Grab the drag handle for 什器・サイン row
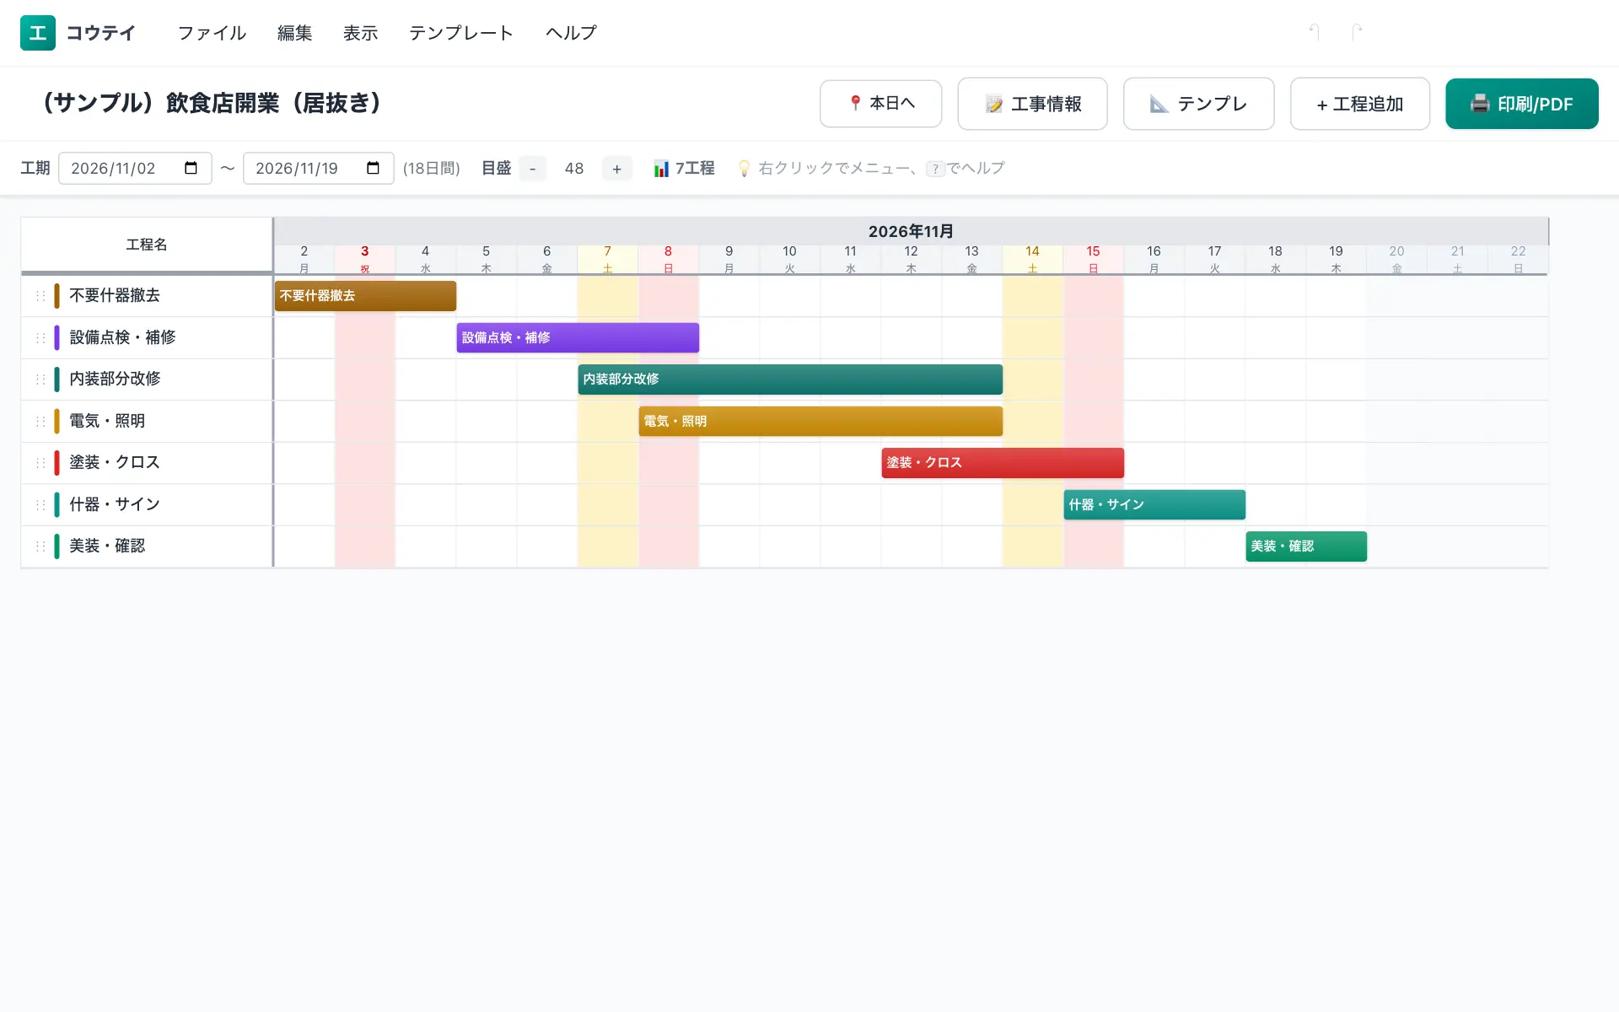Viewport: 1619px width, 1012px height. tap(40, 504)
